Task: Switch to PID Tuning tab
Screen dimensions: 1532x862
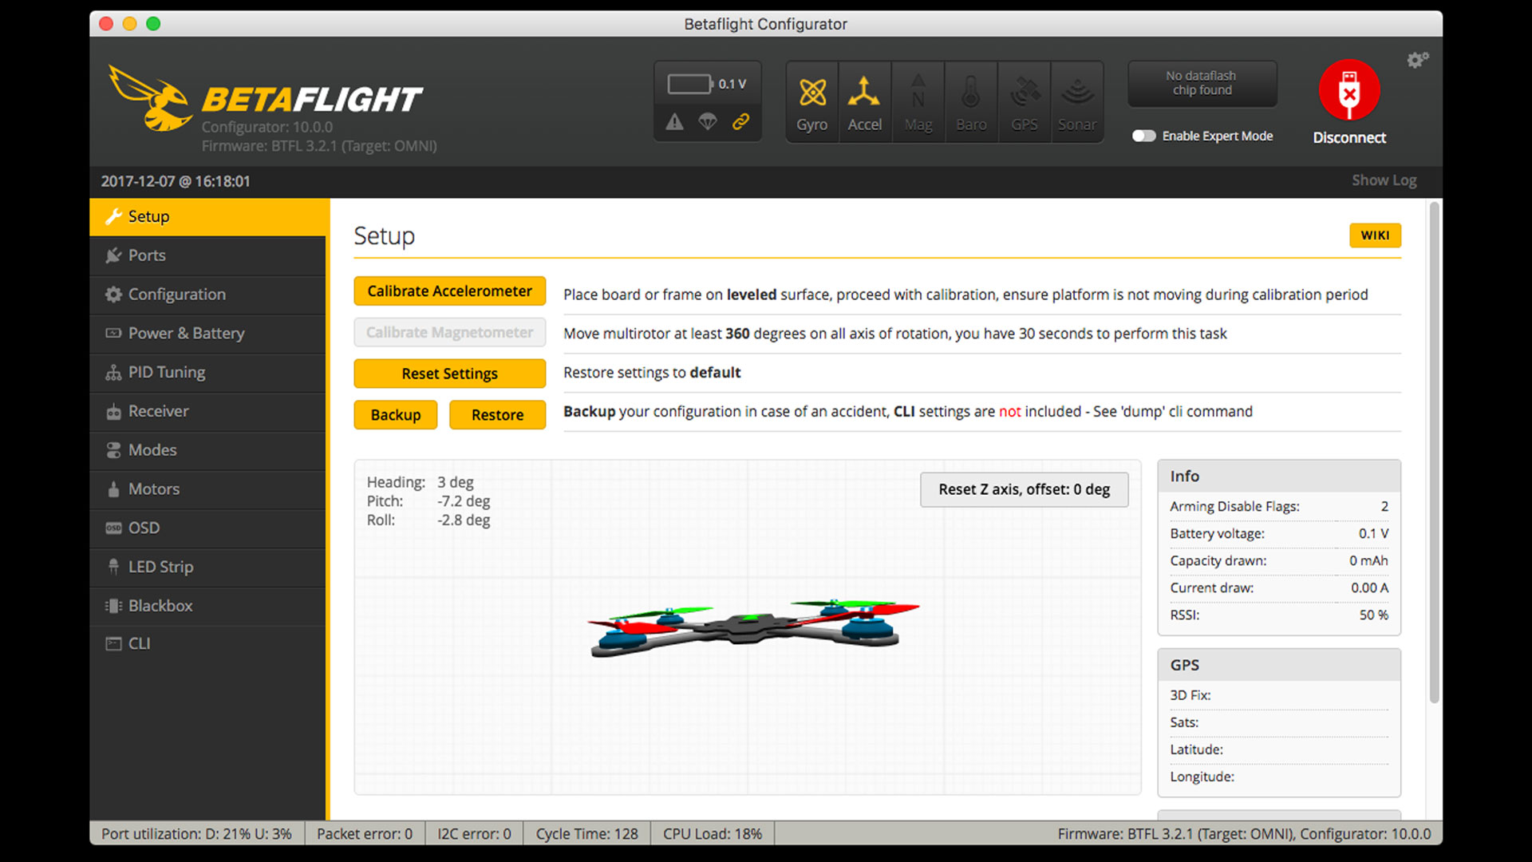Action: coord(207,372)
